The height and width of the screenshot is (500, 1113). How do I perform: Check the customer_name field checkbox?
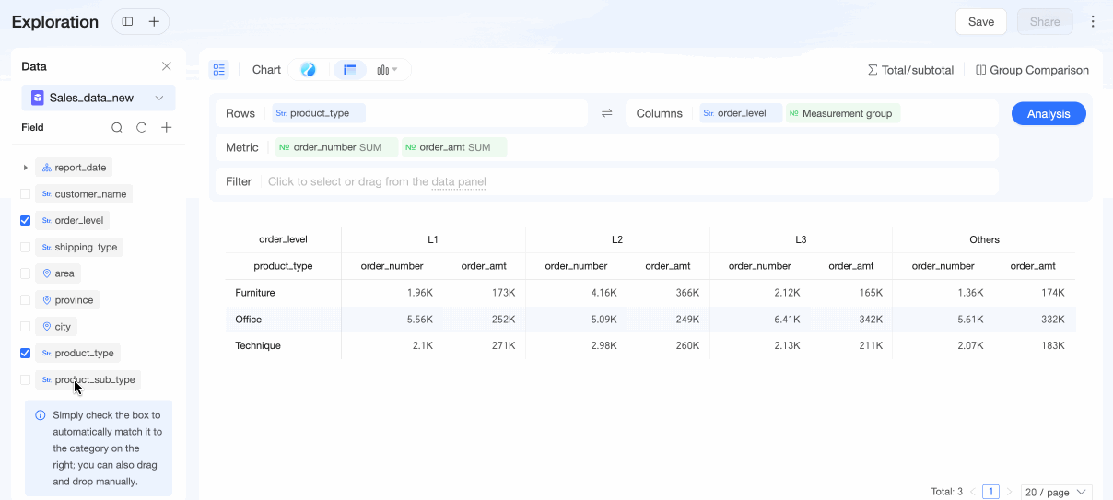[x=26, y=194]
